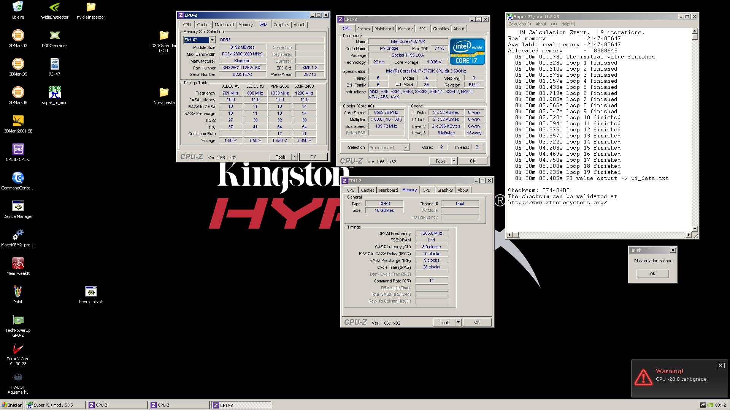This screenshot has width=730, height=410.
Task: Switch to Mainboard tab in CPU window
Action: pyautogui.click(x=384, y=29)
